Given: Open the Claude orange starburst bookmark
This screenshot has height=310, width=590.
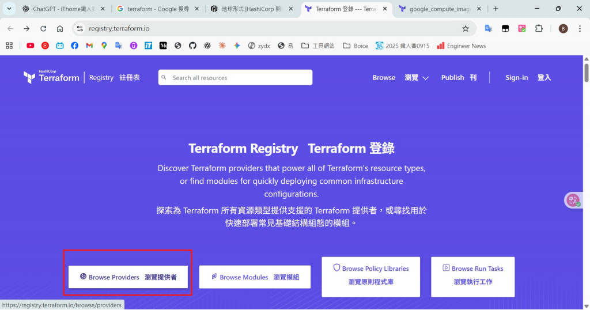Looking at the screenshot, I should coord(222,46).
